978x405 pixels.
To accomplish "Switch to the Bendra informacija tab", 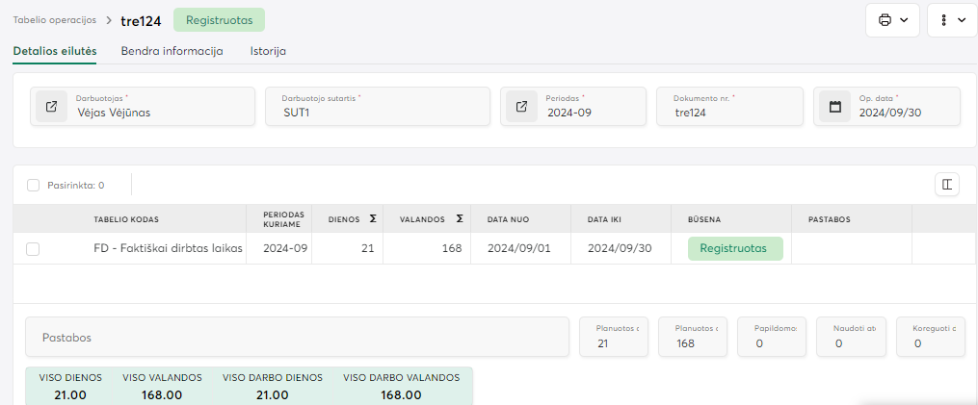I will coord(172,51).
